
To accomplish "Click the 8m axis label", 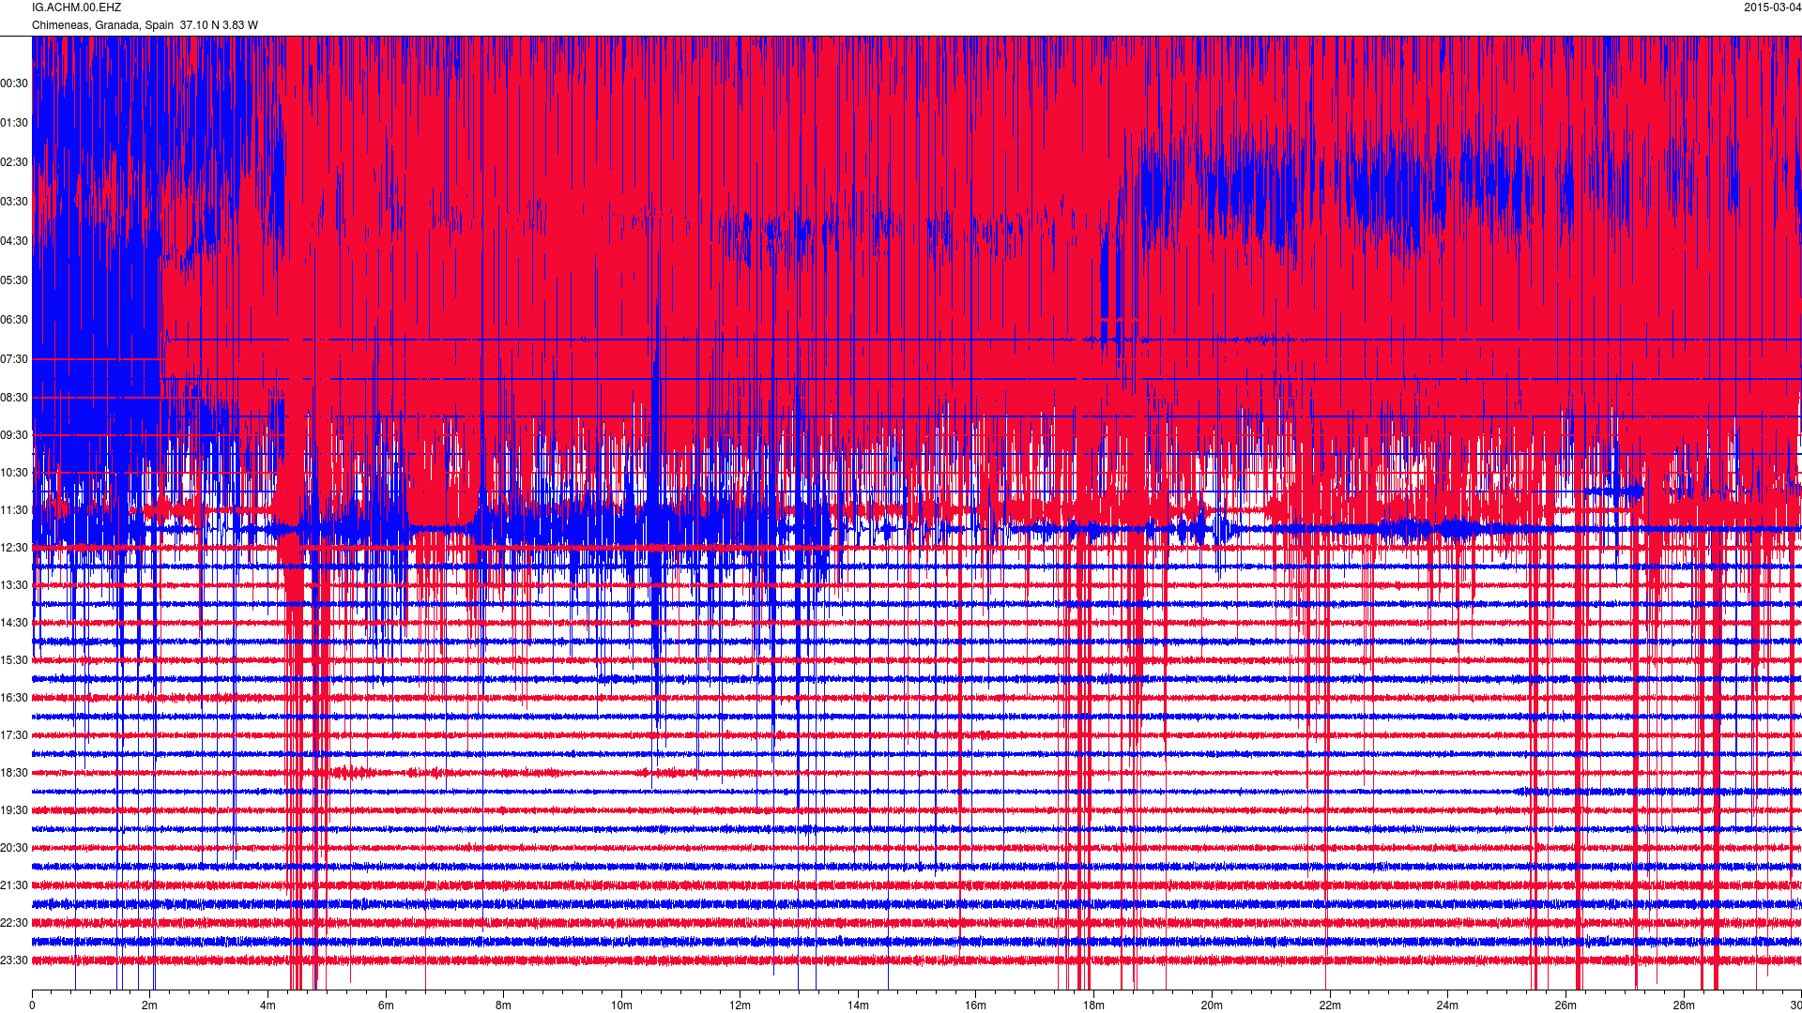I will pos(504,1005).
